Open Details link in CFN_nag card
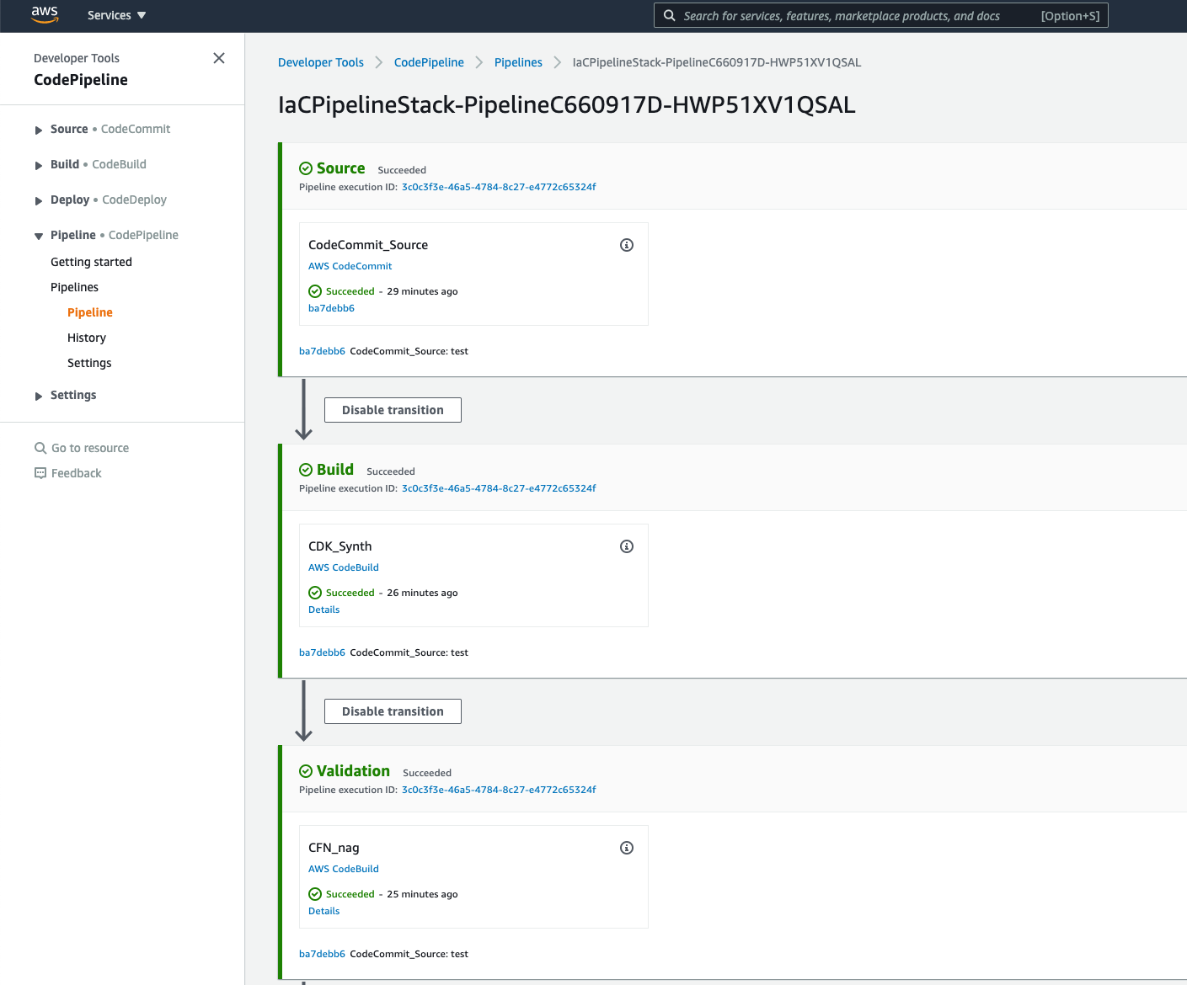The width and height of the screenshot is (1187, 985). 323,911
